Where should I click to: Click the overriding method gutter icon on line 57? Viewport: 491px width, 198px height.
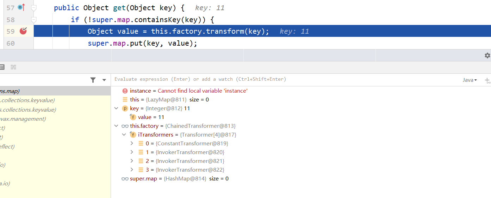pyautogui.click(x=21, y=7)
